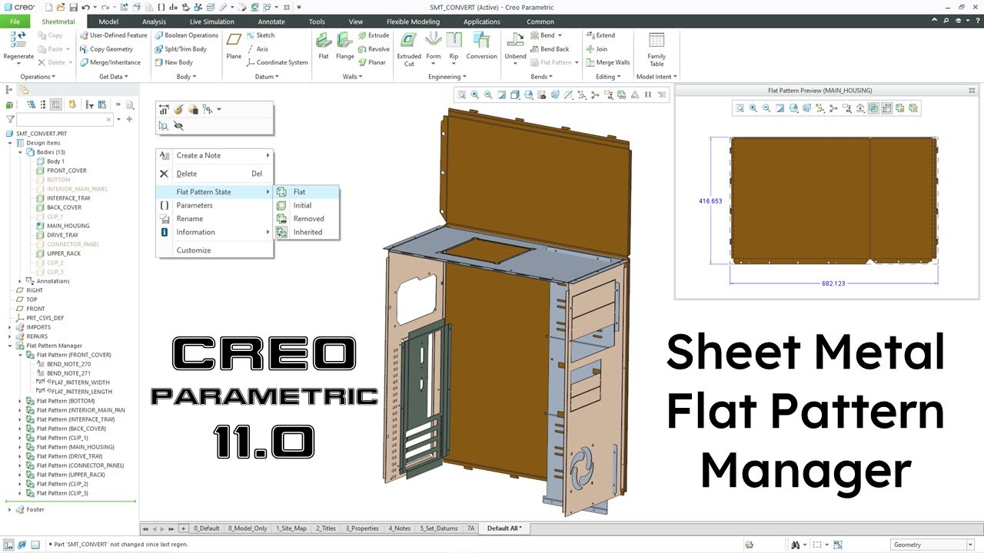Click Split/Trim Body button

pyautogui.click(x=180, y=49)
